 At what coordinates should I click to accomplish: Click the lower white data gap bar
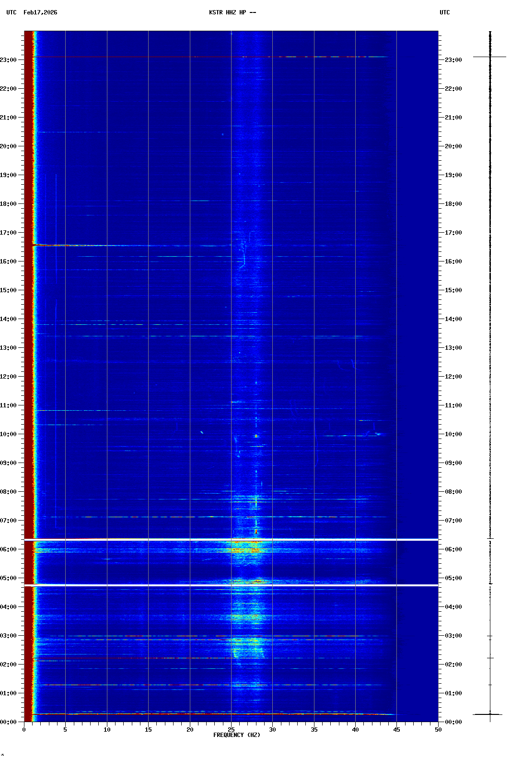click(x=231, y=585)
